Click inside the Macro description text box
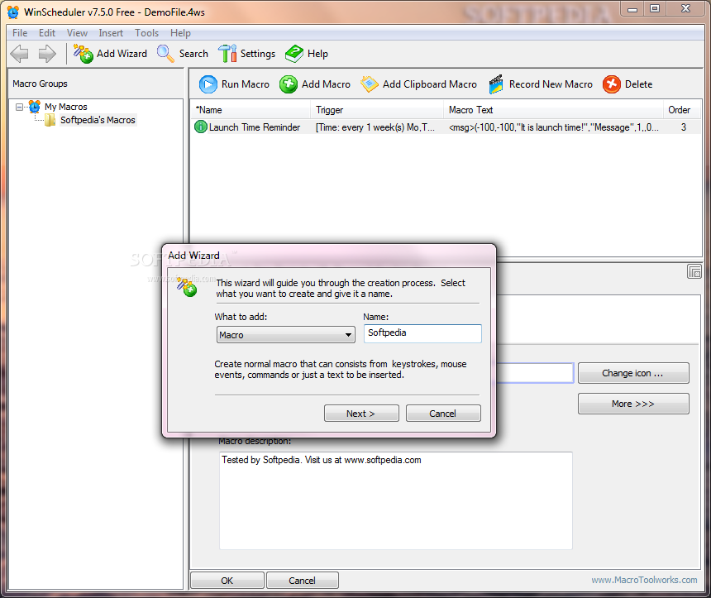The image size is (711, 598). click(x=395, y=500)
